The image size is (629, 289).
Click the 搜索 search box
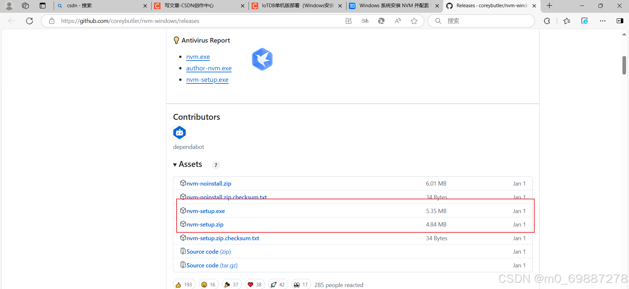(x=481, y=21)
